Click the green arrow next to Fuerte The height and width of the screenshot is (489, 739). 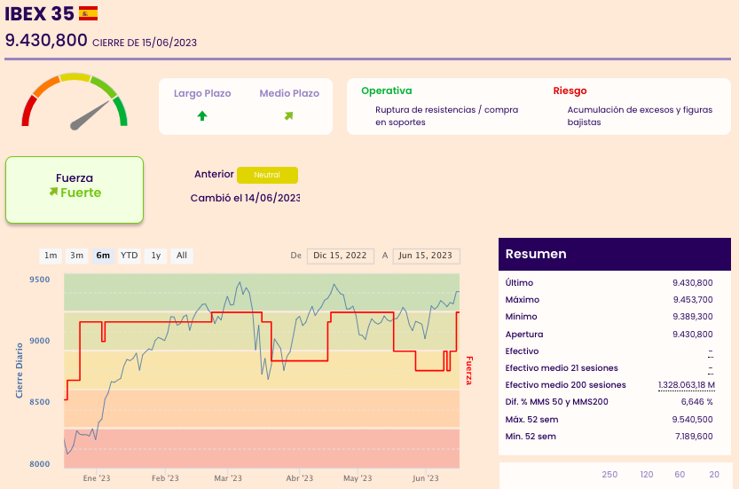tap(54, 192)
